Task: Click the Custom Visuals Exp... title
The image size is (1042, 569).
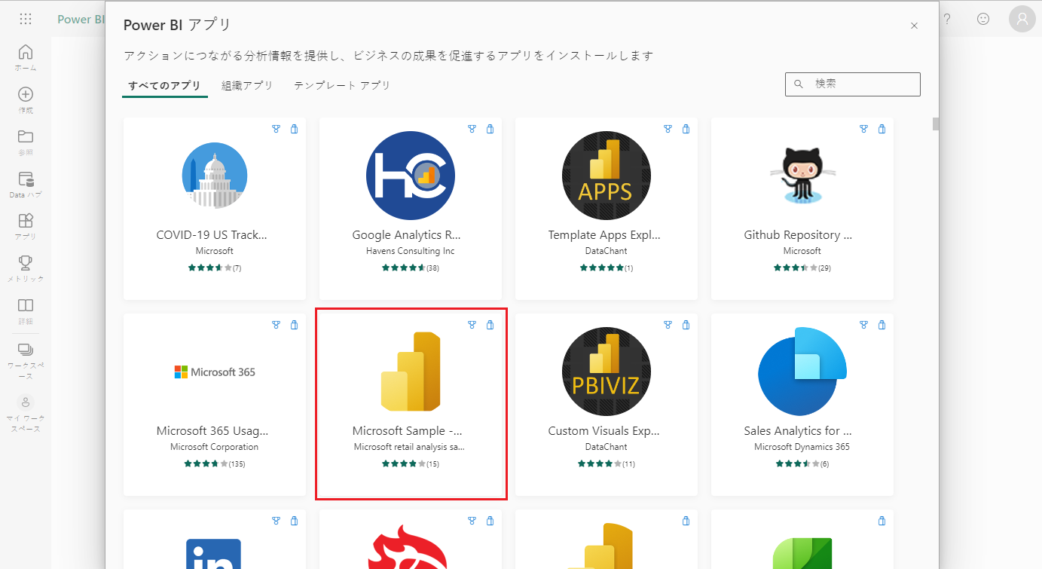Action: 604,431
